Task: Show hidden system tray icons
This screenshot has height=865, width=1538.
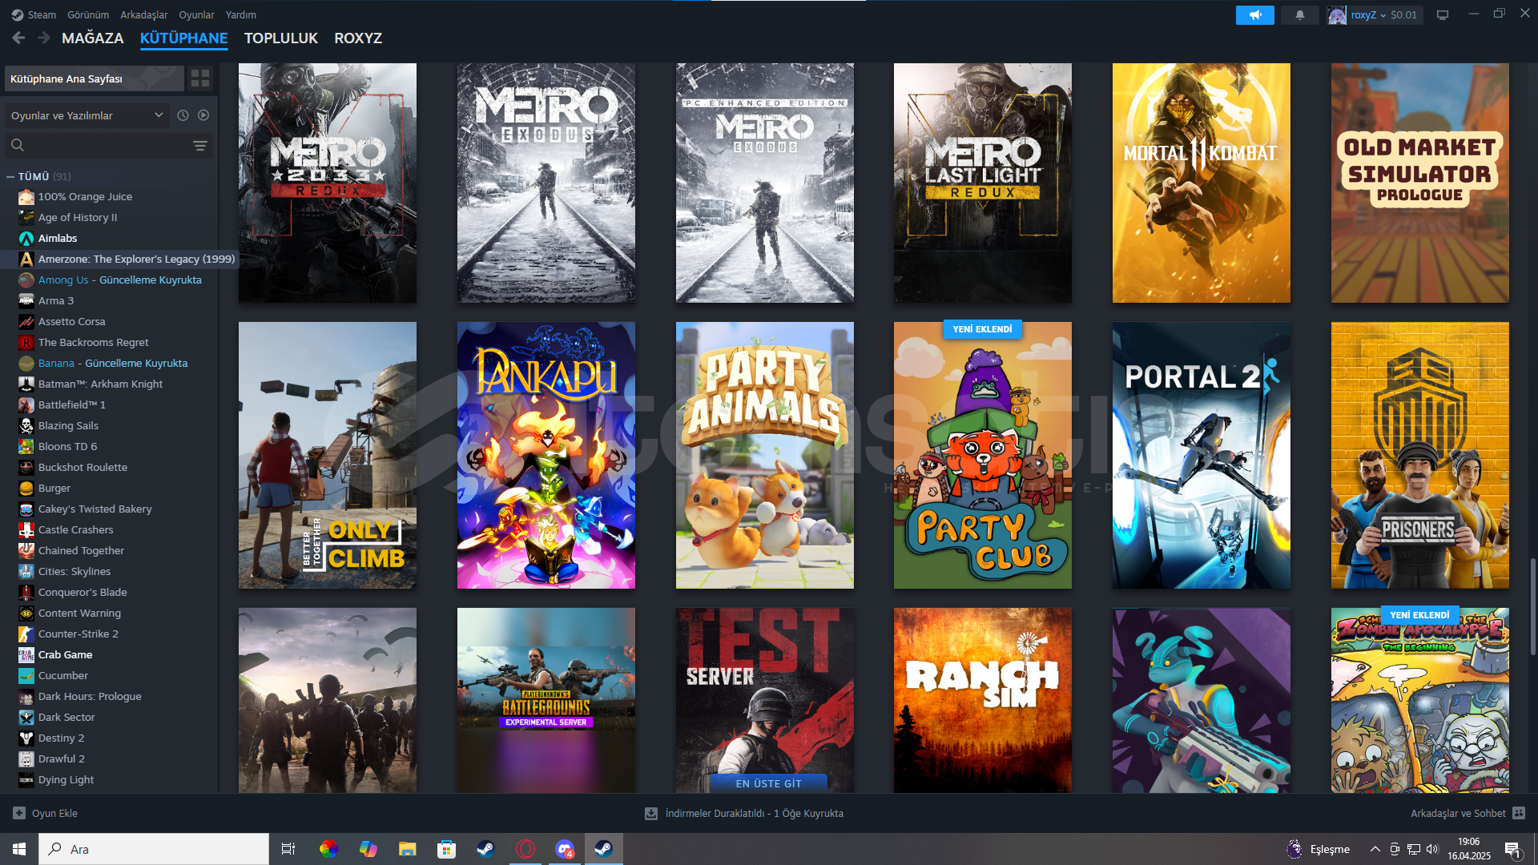Action: click(x=1375, y=849)
